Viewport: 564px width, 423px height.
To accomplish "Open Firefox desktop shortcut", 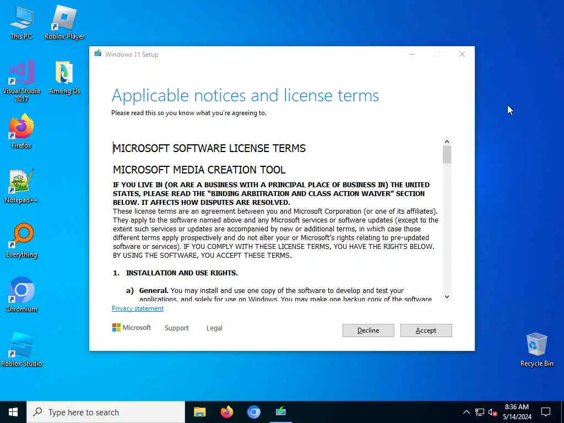I will (x=21, y=131).
